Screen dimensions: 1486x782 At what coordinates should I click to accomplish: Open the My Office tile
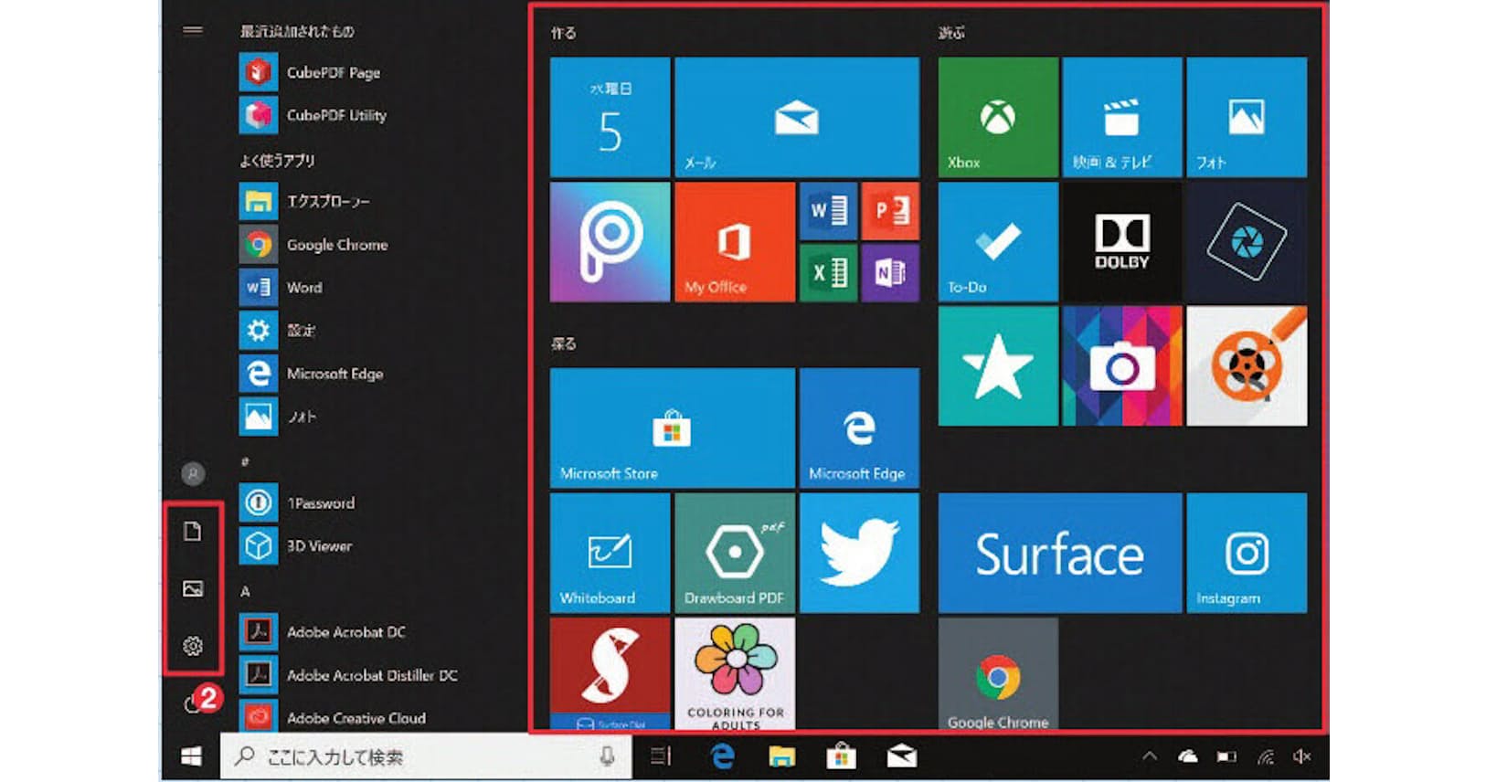(734, 241)
